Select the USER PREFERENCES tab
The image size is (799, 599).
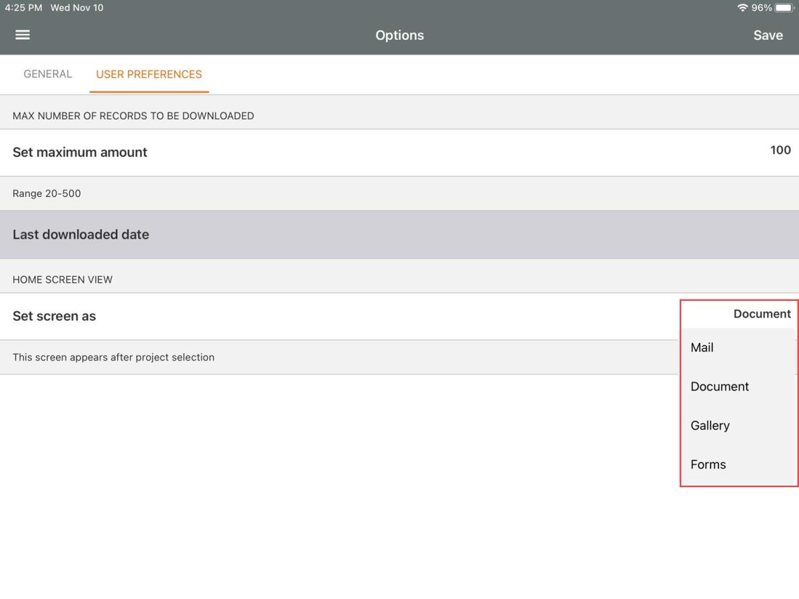(149, 74)
